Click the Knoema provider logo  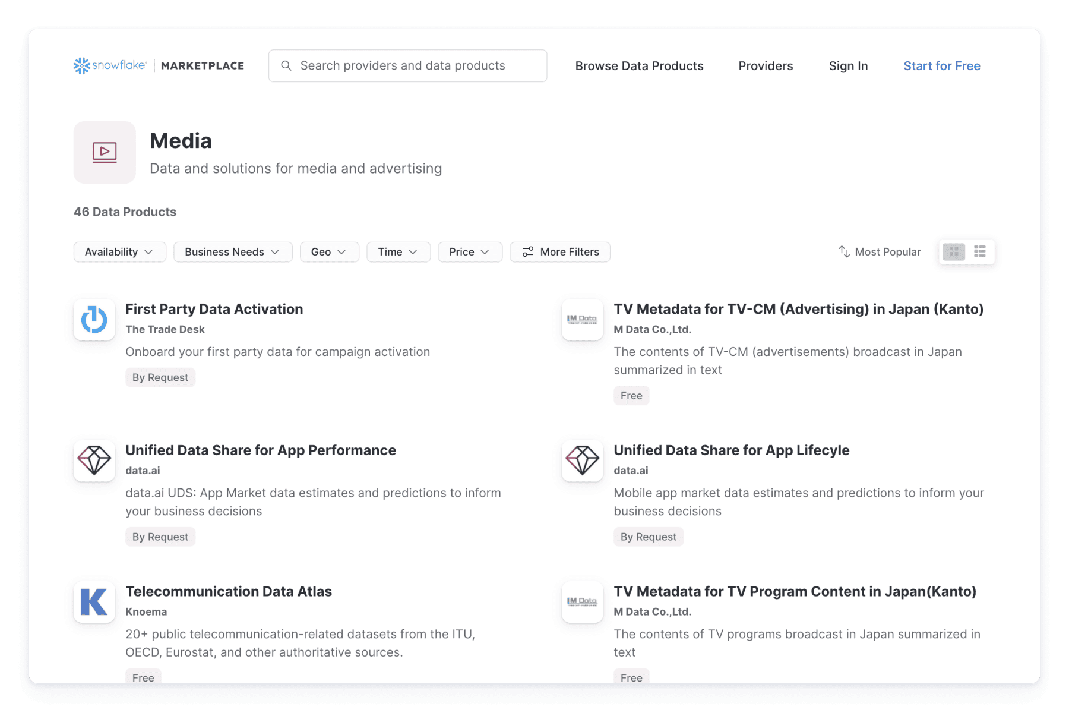[x=94, y=602]
